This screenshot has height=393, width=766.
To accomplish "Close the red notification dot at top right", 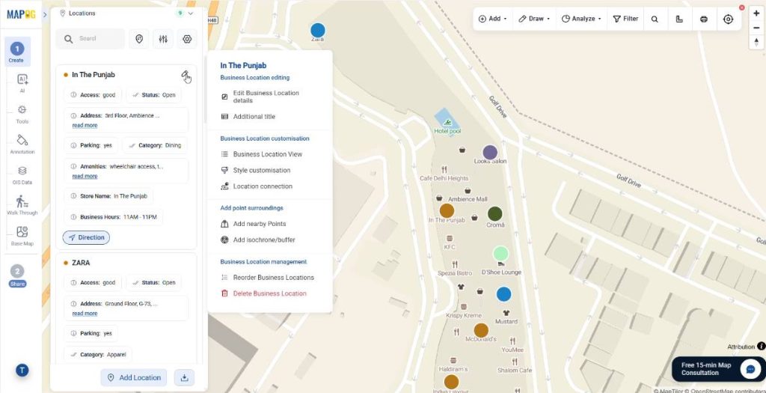I will tap(741, 7).
